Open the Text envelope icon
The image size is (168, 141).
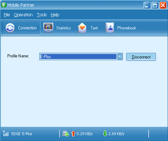82,28
